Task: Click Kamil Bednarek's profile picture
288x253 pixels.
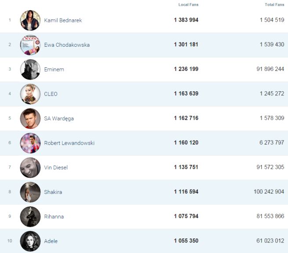Action: [30, 20]
